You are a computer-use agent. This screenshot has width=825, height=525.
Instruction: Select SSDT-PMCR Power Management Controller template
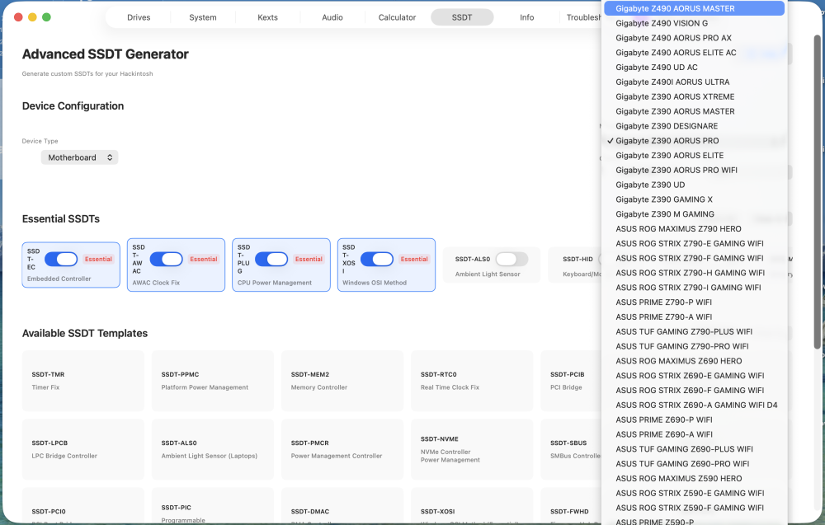coord(342,449)
